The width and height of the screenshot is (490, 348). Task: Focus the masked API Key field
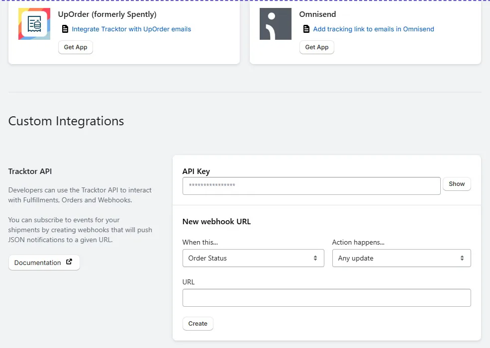(x=311, y=186)
